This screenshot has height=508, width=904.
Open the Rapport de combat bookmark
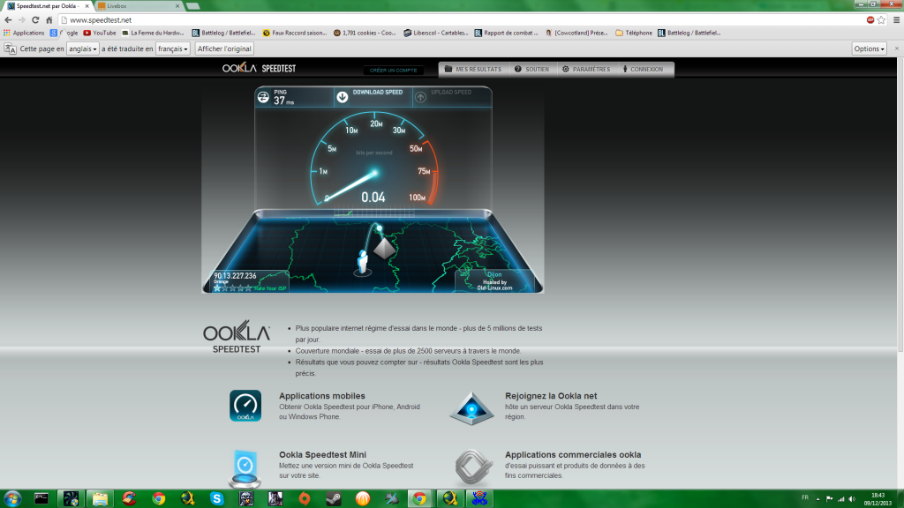pyautogui.click(x=506, y=33)
